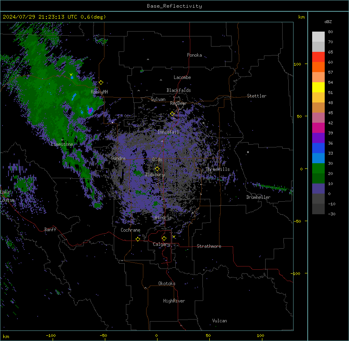Click the Sylvan label on the map
Image resolution: width=349 pixels, height=341 pixels.
158,99
